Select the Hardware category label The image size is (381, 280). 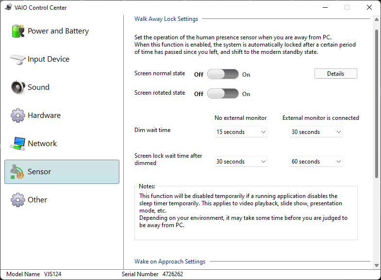[44, 115]
